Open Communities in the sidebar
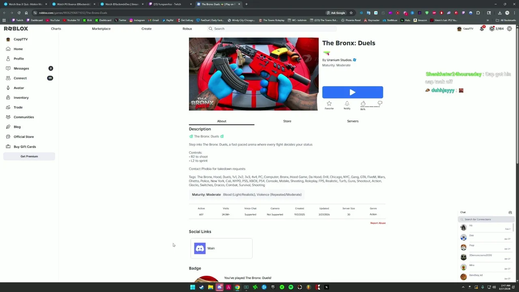Screen dimensions: 519x292 click(x=24, y=117)
